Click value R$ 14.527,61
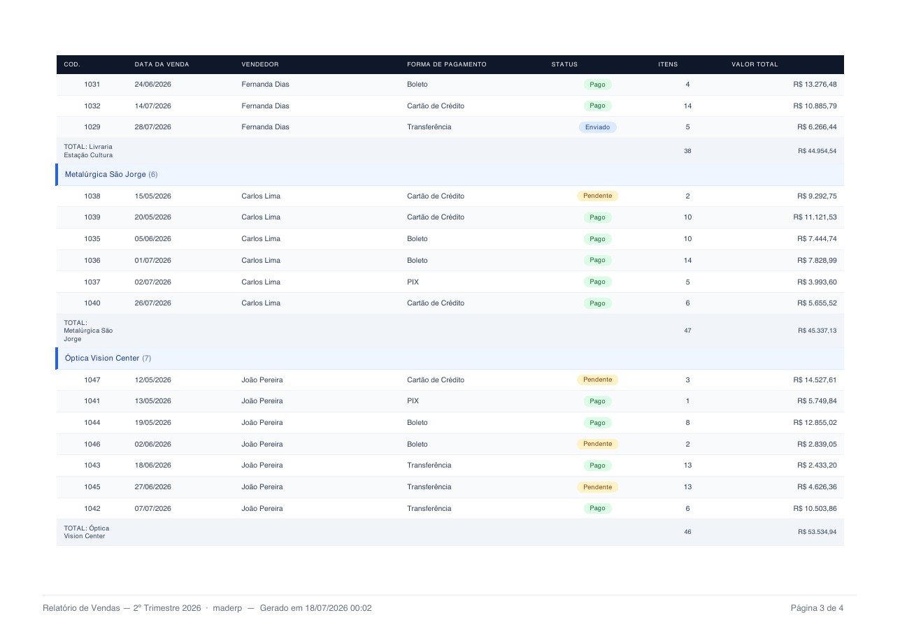The height and width of the screenshot is (636, 900). click(x=815, y=380)
